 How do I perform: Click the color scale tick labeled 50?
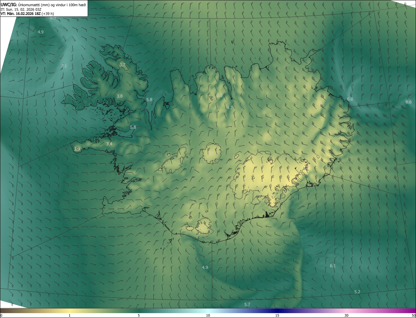[413, 315]
